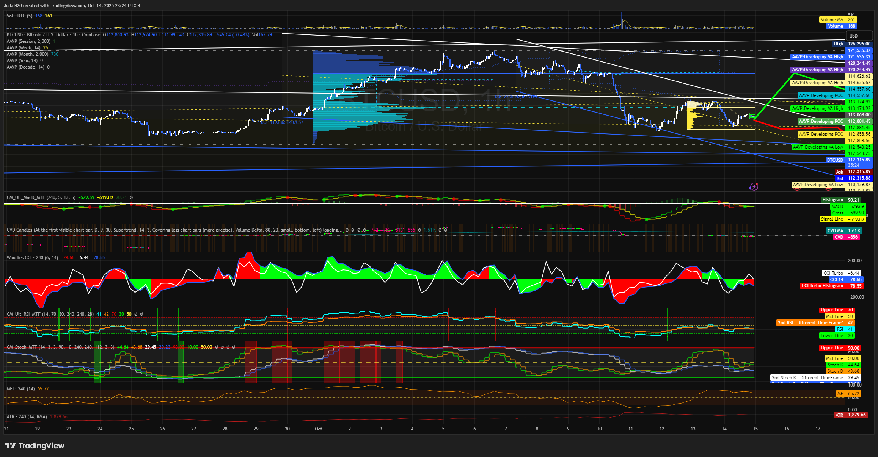
Task: Click the purple lightning event icon
Action: (753, 186)
